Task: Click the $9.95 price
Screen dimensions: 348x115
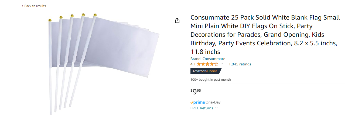Action: click(x=196, y=92)
